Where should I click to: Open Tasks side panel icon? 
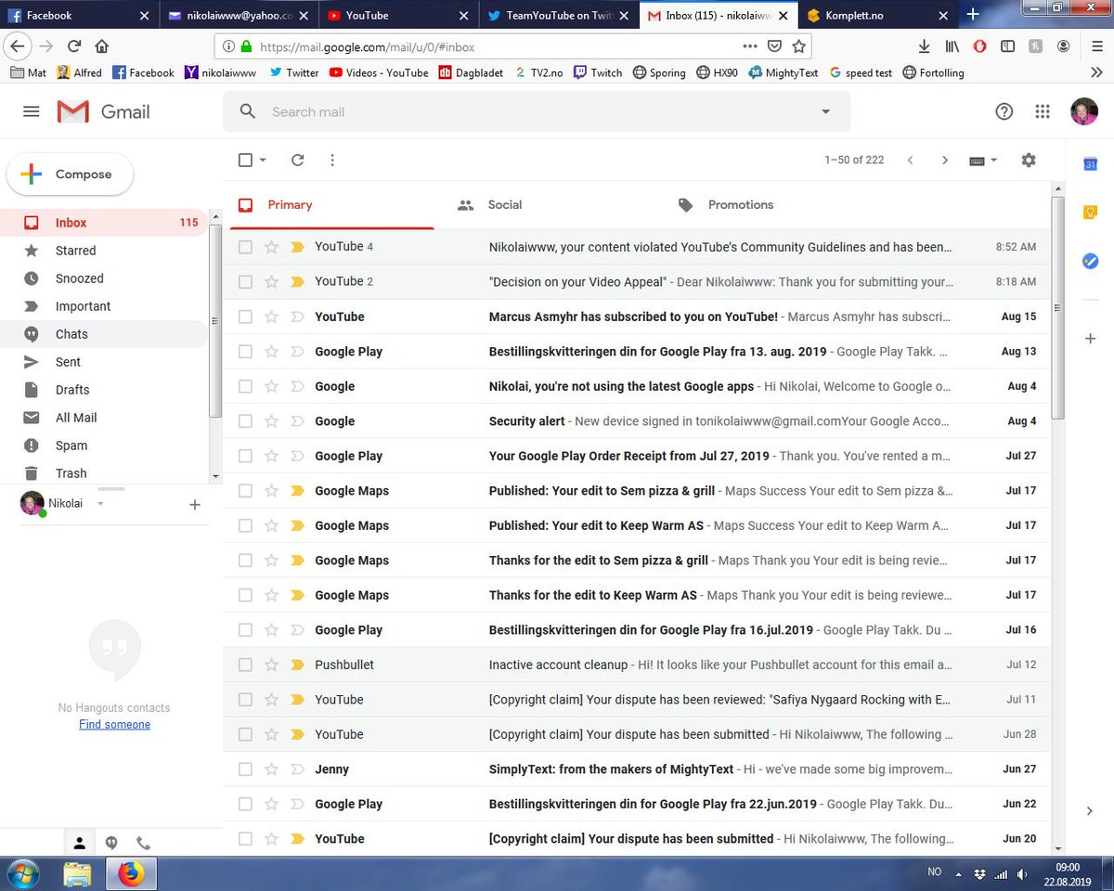coord(1091,261)
